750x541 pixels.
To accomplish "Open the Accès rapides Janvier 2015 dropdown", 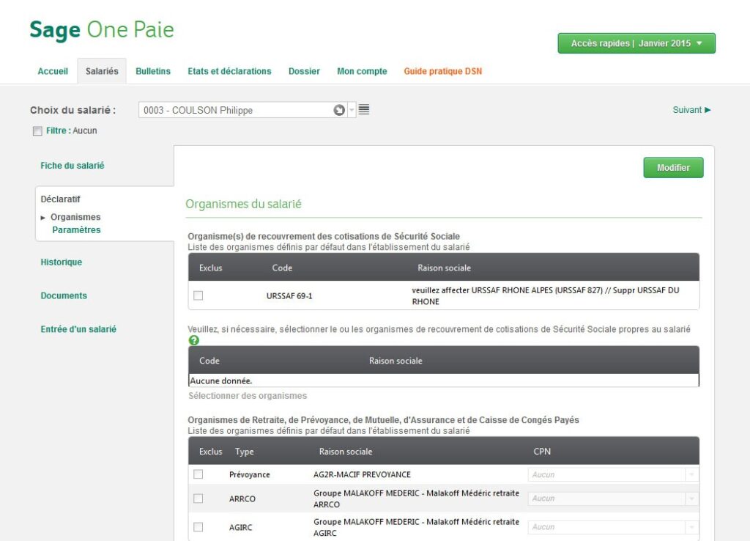I will [x=636, y=43].
